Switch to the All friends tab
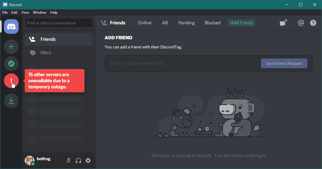Screen dimensions: 322x169 coord(165,23)
